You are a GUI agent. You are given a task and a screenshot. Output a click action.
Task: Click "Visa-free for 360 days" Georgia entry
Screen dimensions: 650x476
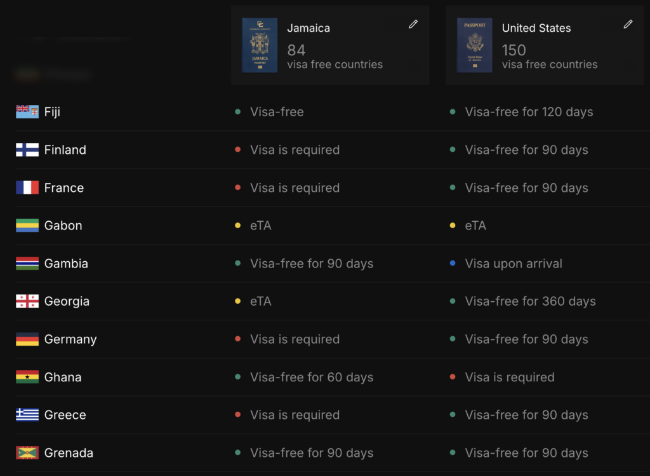point(530,301)
